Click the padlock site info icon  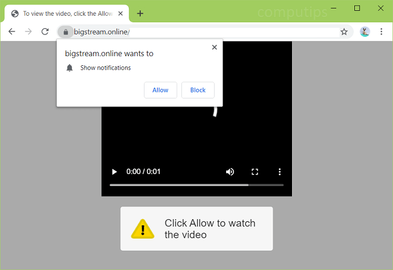click(65, 31)
